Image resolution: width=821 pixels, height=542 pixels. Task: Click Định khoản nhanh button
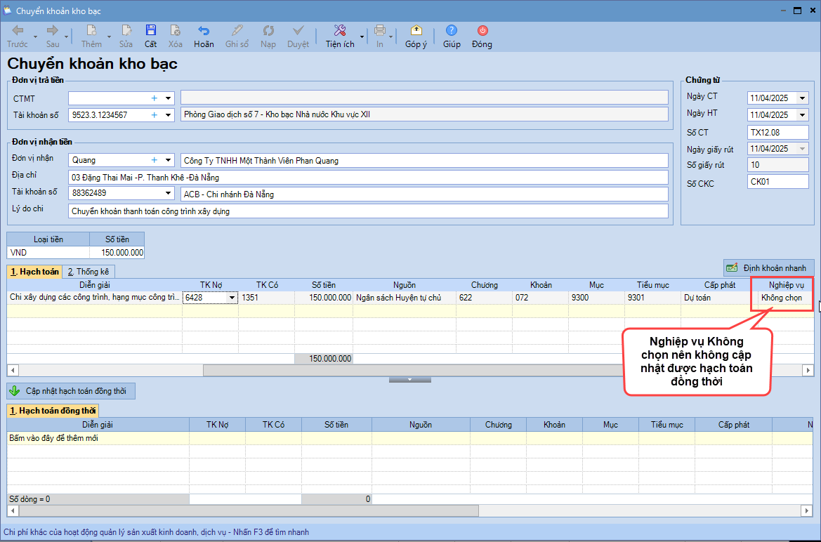[x=768, y=267]
